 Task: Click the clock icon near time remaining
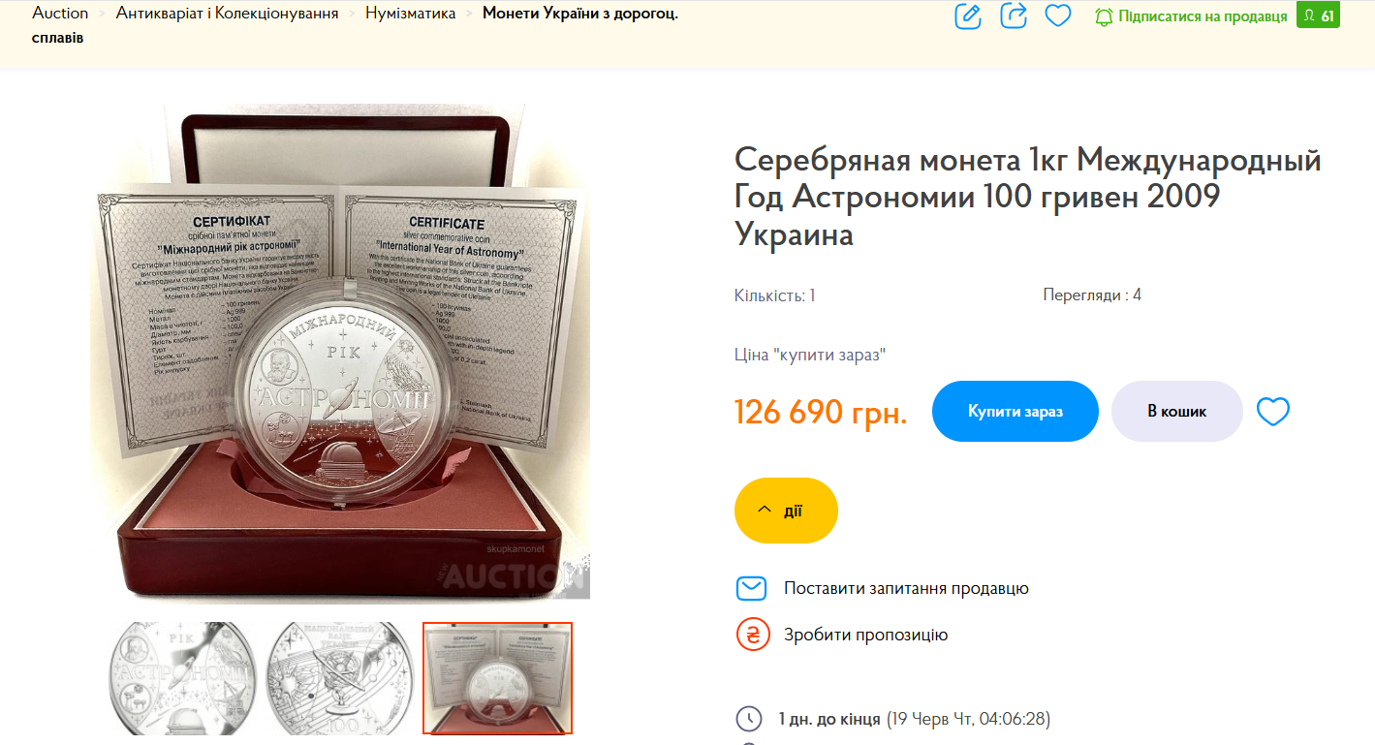click(x=749, y=719)
